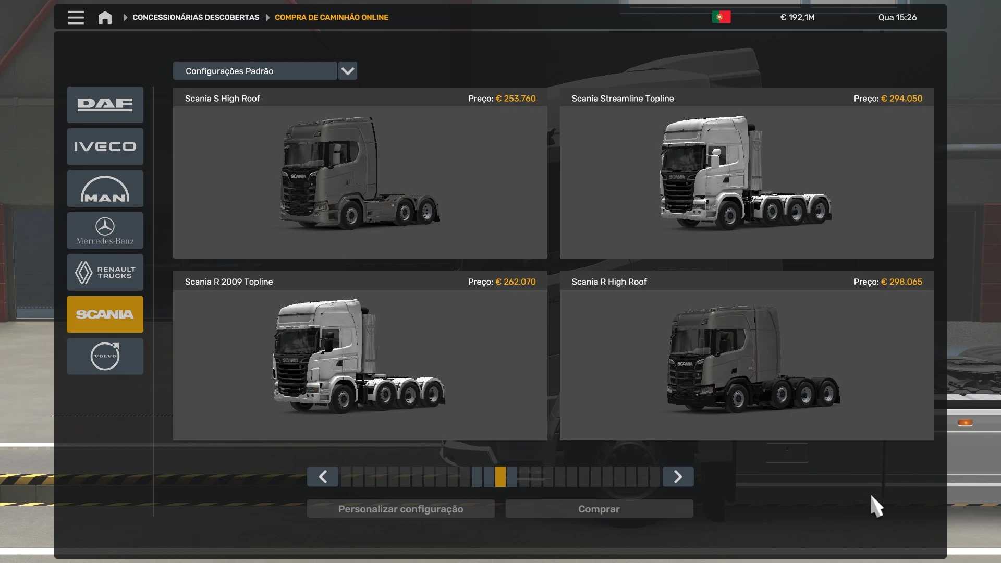
Task: Go to next page arrow
Action: point(678,476)
